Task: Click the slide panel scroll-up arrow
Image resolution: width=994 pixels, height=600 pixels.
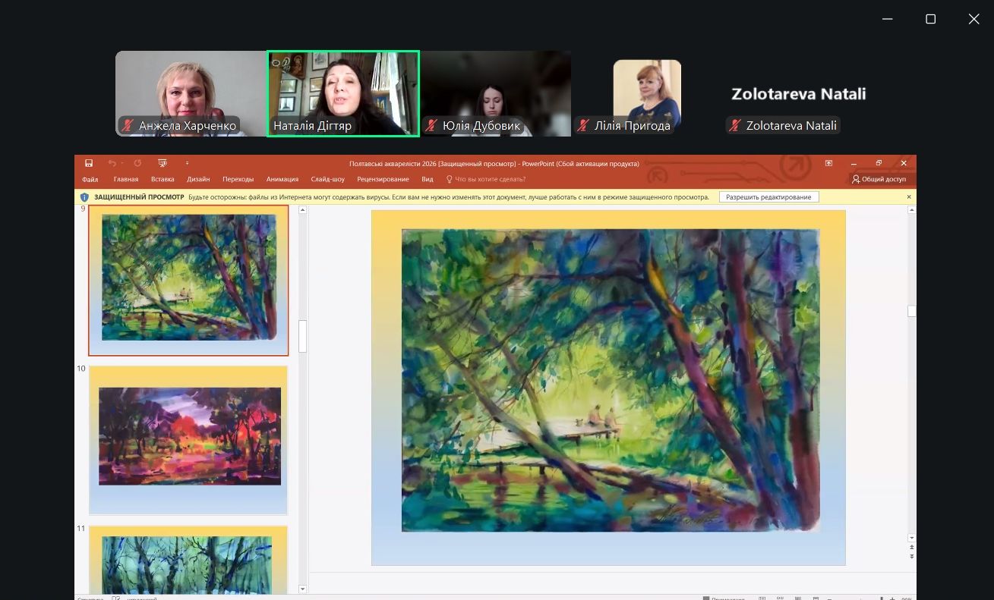Action: (x=303, y=211)
